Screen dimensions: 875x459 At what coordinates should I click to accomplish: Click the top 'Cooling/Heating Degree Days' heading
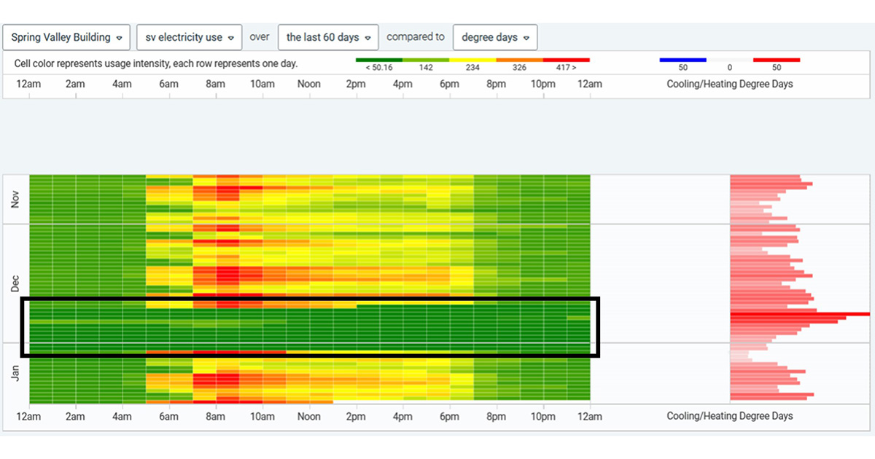pos(730,84)
